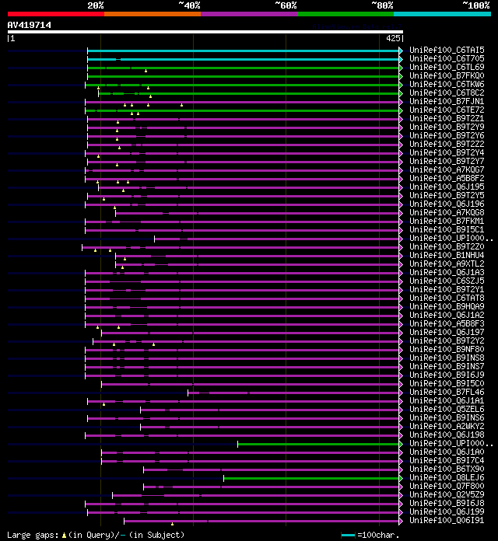Select label UniRef100_B9NF80
This screenshot has width=498, height=541.
(447, 349)
